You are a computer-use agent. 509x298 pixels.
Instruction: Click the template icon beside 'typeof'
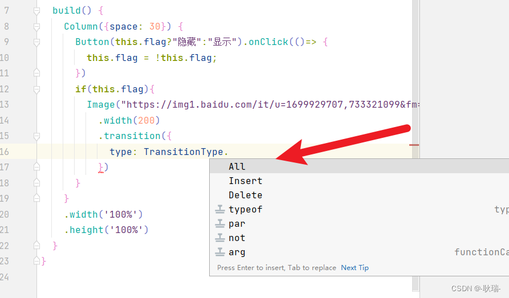[x=220, y=209]
